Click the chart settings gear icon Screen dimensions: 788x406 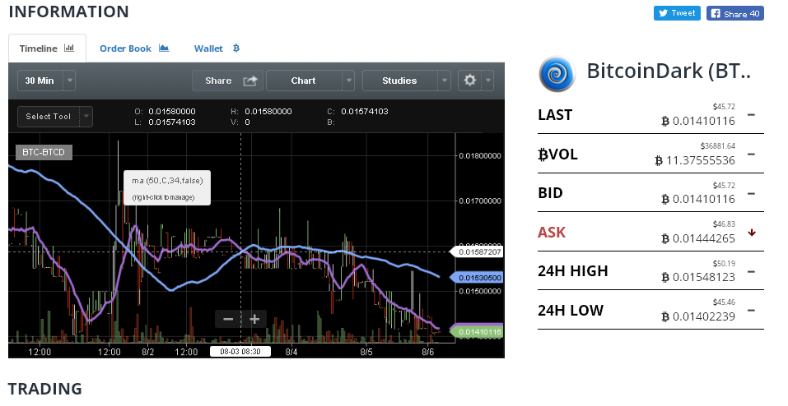(470, 81)
